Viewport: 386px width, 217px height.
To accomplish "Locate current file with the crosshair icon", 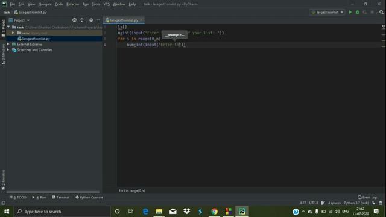I will pos(74,20).
